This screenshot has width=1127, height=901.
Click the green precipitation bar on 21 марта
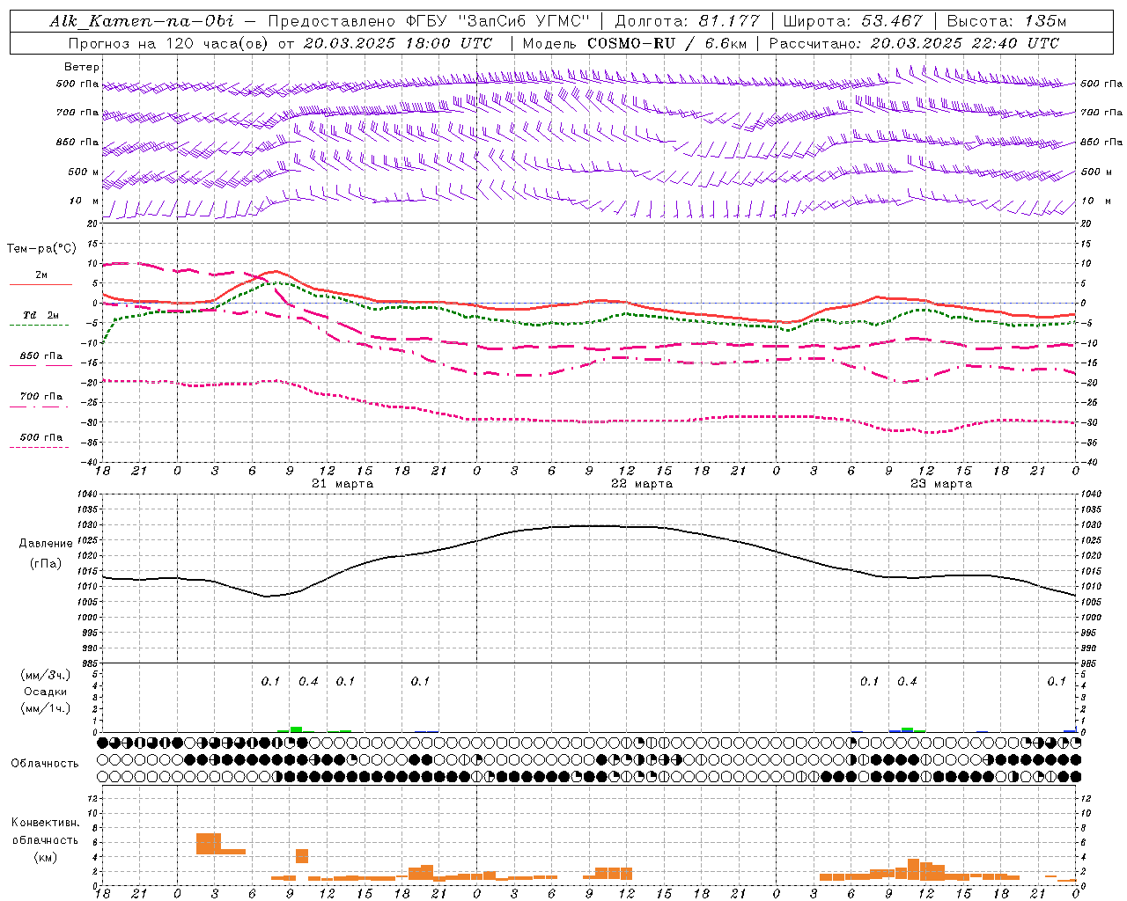point(296,729)
